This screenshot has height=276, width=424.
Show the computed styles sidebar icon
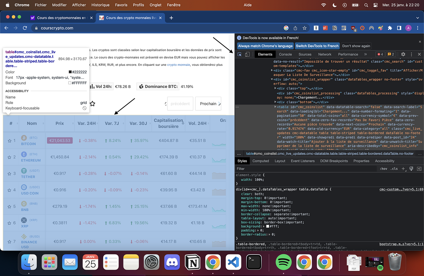tap(419, 169)
